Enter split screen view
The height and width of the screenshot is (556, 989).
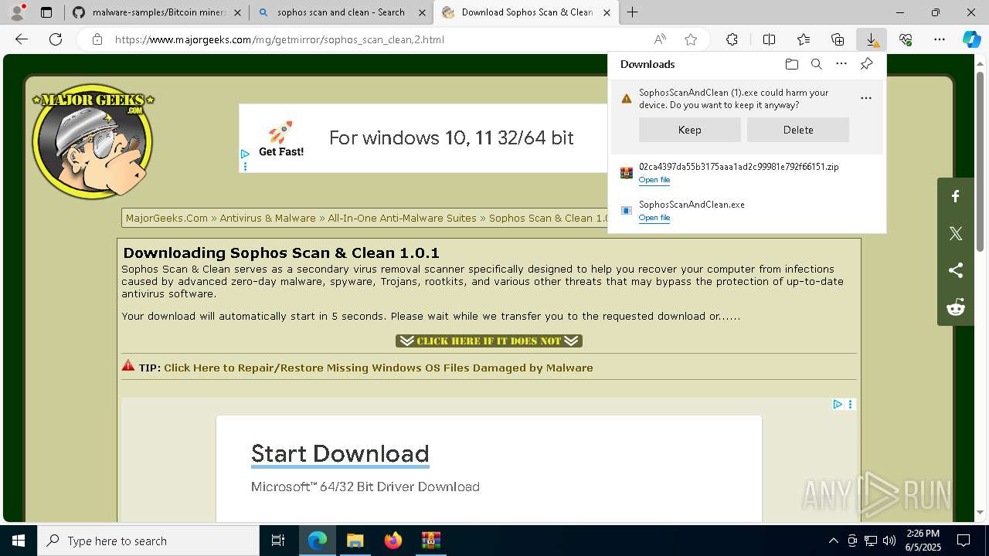click(x=769, y=39)
